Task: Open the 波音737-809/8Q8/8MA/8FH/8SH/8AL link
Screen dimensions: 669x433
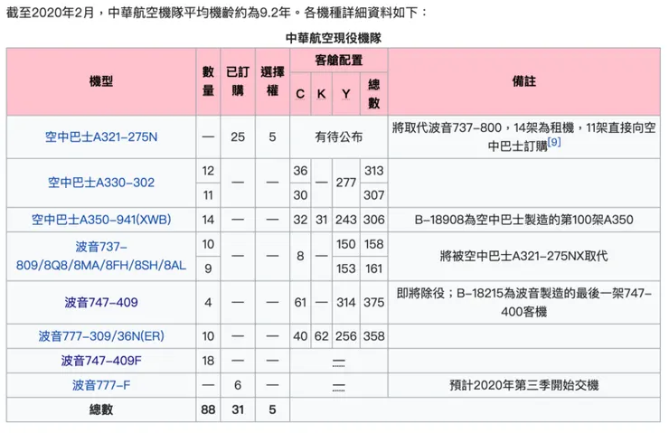Action: point(101,256)
